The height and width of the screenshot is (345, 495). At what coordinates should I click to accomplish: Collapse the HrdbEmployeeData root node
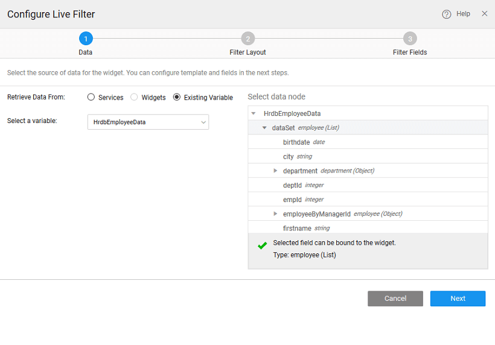(x=254, y=113)
